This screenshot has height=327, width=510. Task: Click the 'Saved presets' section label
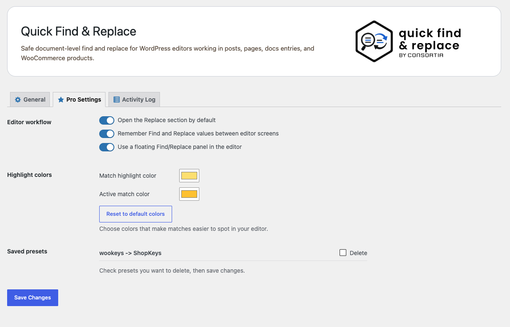point(27,251)
